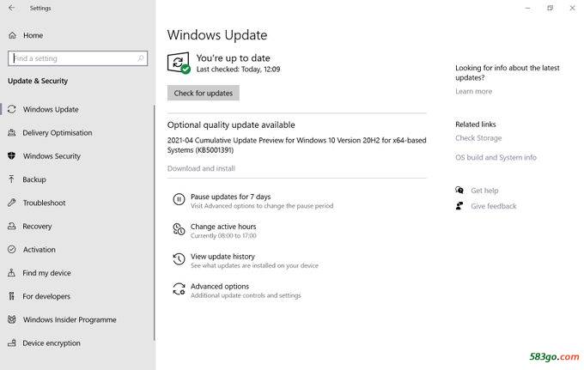
Task: Open Advanced options text
Action: point(220,286)
